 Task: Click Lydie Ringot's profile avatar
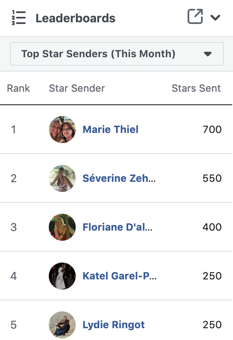click(62, 324)
